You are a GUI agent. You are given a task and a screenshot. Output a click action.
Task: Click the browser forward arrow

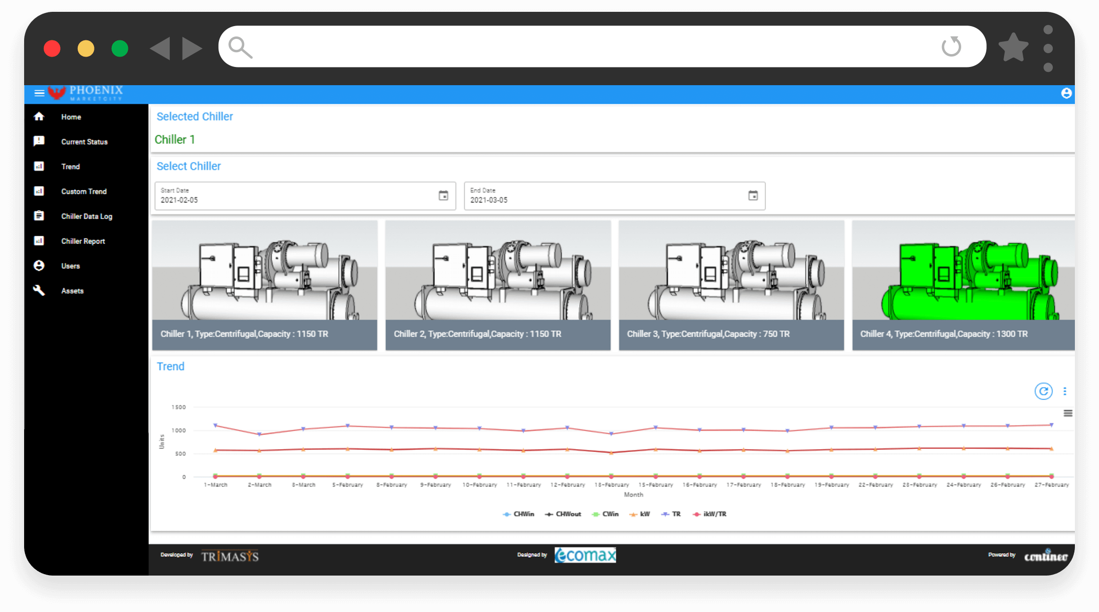[192, 48]
